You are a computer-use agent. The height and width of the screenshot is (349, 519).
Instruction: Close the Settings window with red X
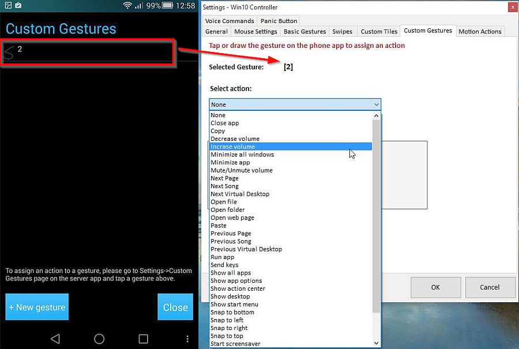[512, 7]
